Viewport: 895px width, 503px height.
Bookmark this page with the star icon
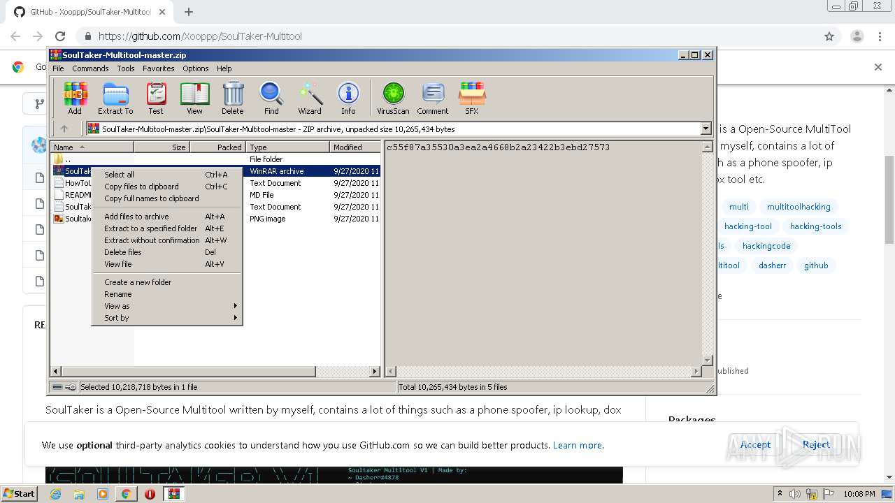pyautogui.click(x=829, y=36)
